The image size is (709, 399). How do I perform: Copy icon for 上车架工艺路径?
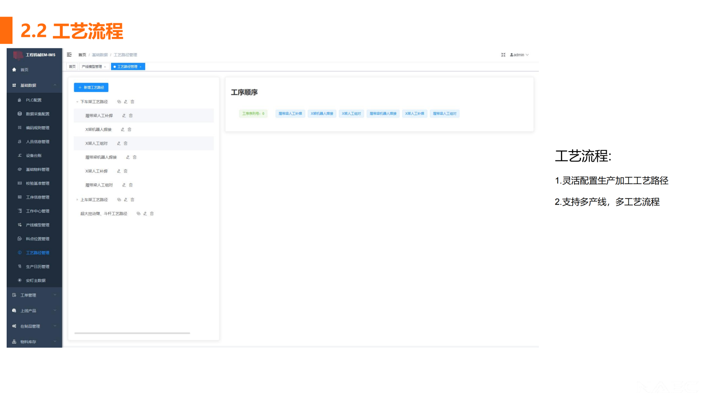[x=119, y=199]
